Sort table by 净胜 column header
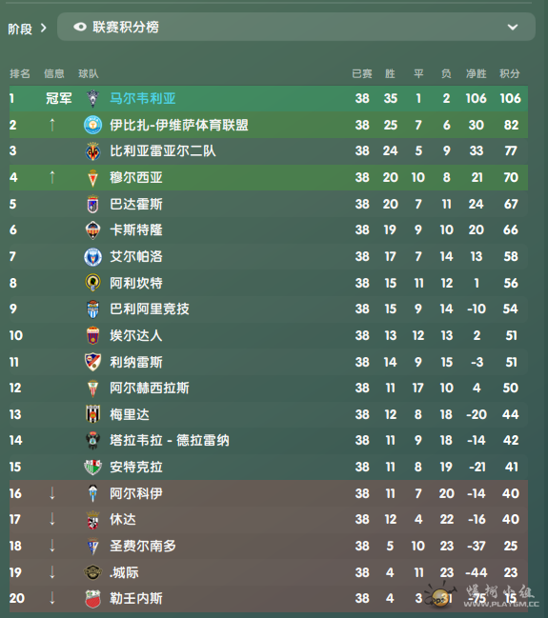Screen dimensions: 548x618 click(x=477, y=73)
